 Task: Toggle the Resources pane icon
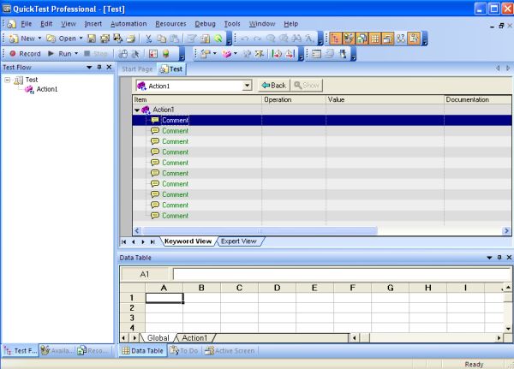[362, 39]
